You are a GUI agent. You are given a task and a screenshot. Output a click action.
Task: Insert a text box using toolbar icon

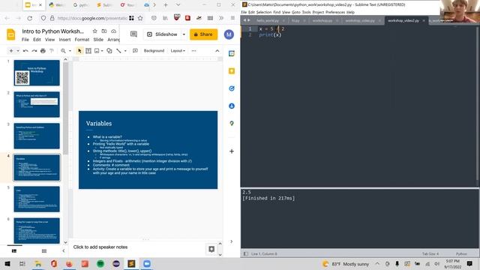(88, 51)
